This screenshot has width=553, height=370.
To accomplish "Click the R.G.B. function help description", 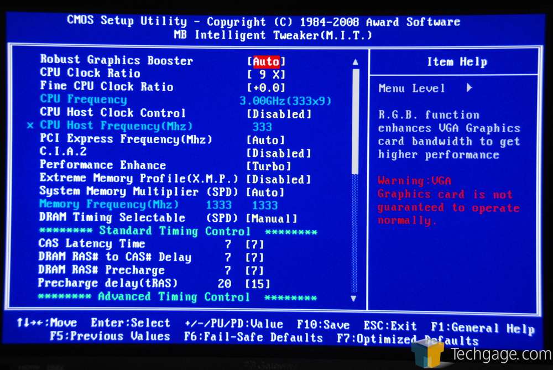I will [449, 135].
